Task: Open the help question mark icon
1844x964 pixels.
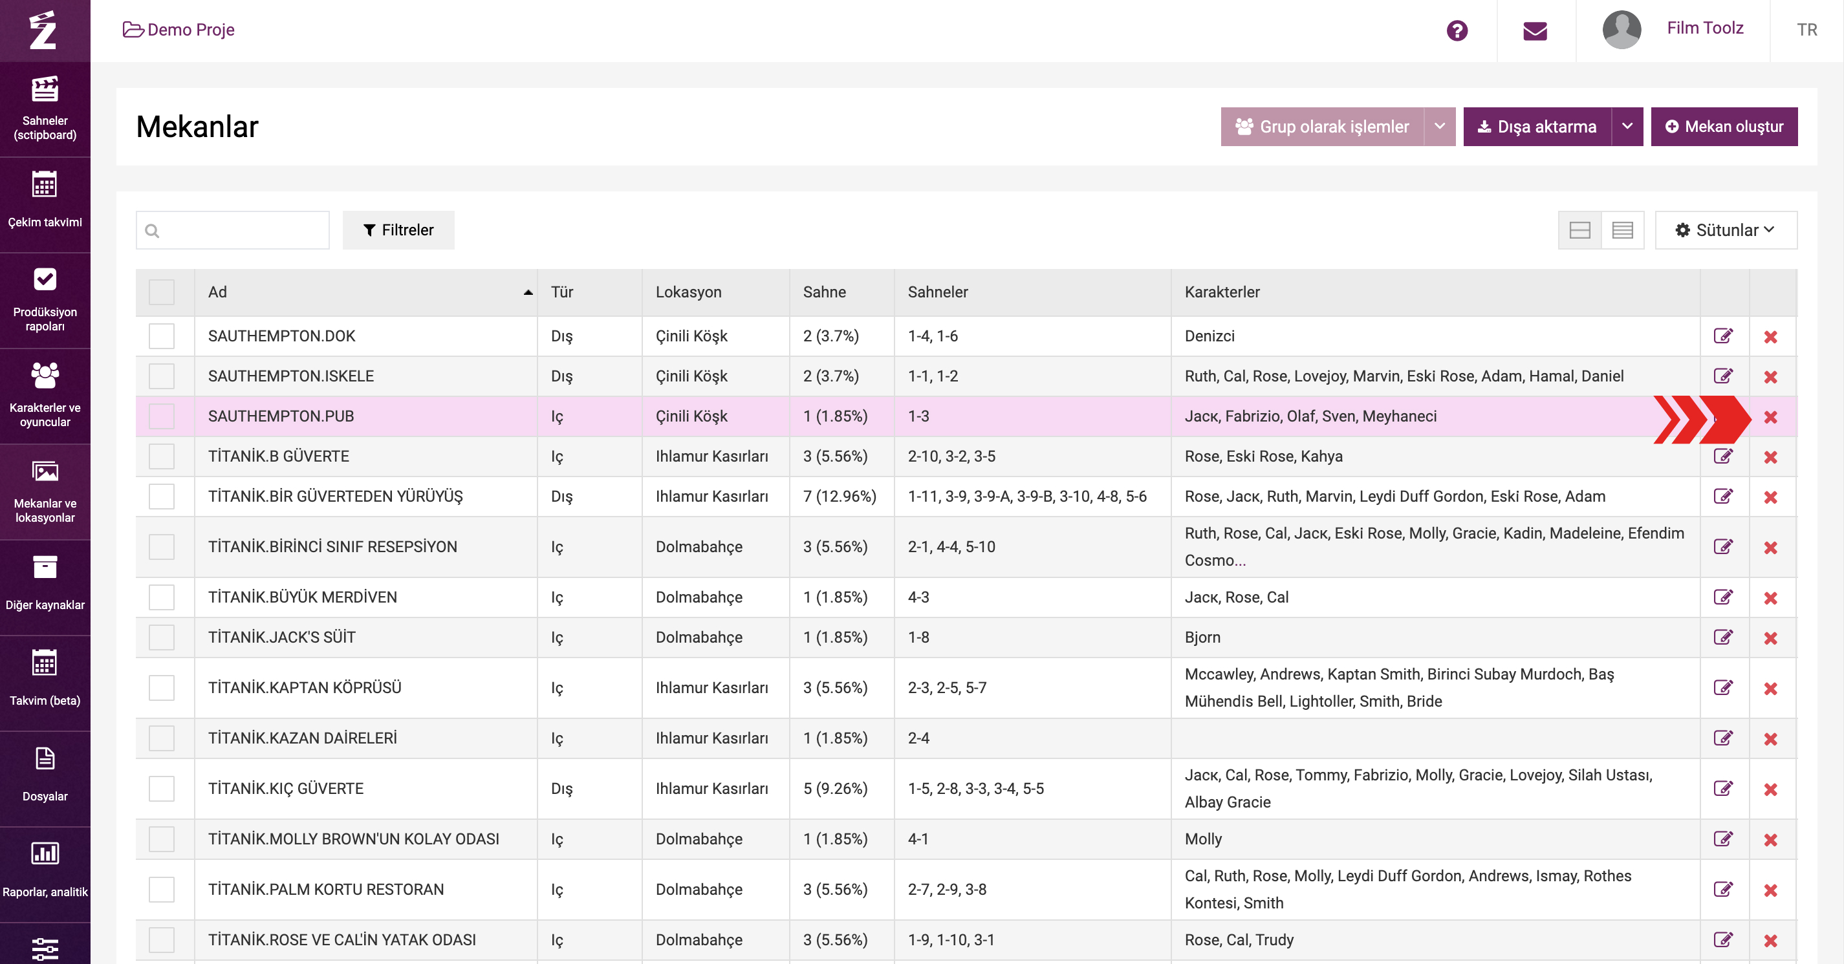Action: [1457, 31]
